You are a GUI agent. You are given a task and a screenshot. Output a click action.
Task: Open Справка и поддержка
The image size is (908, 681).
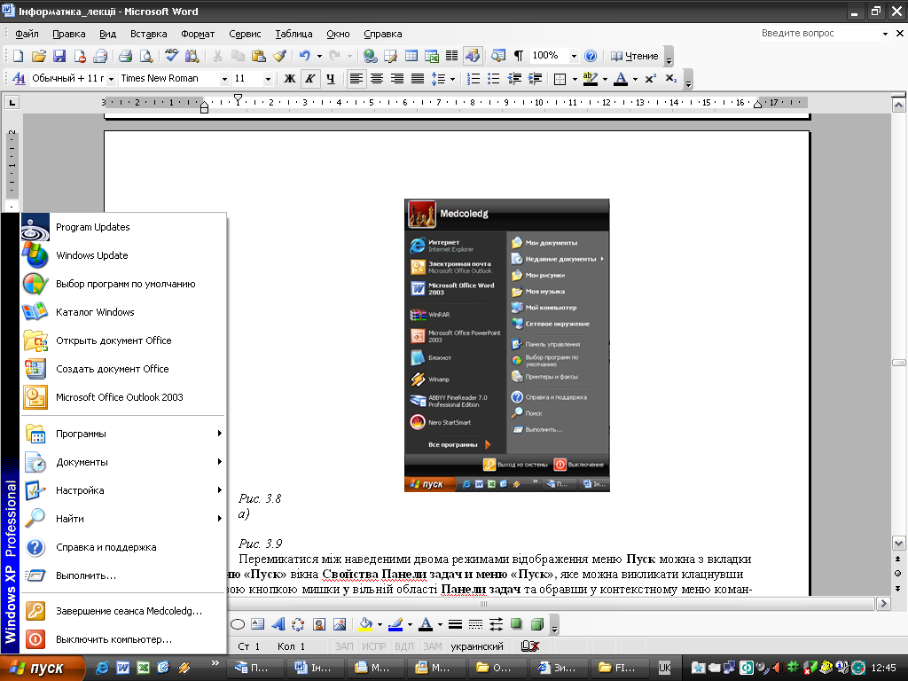tap(122, 547)
